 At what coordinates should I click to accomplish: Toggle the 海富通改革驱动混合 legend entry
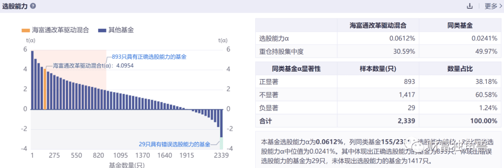pos(55,30)
